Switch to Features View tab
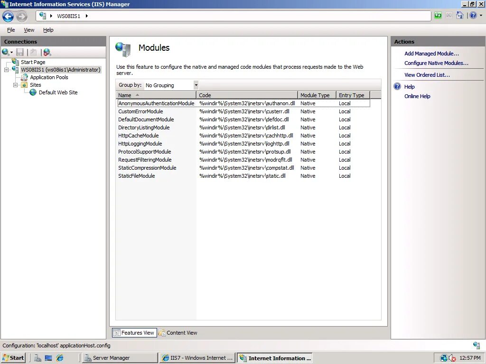Screen dimensions: 486x364 tap(134, 333)
